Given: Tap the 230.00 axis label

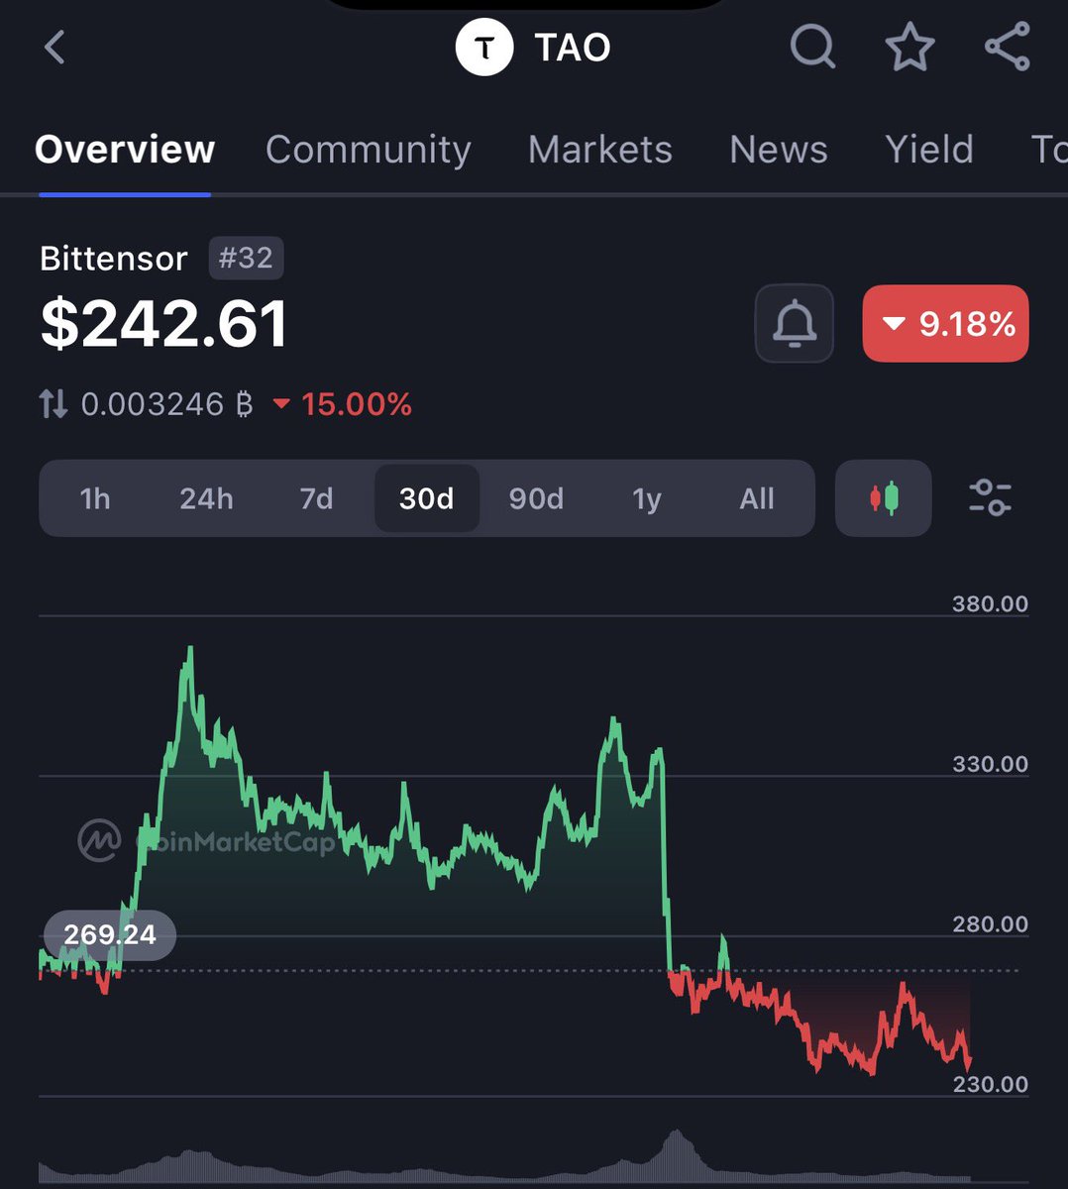Looking at the screenshot, I should tap(990, 1084).
